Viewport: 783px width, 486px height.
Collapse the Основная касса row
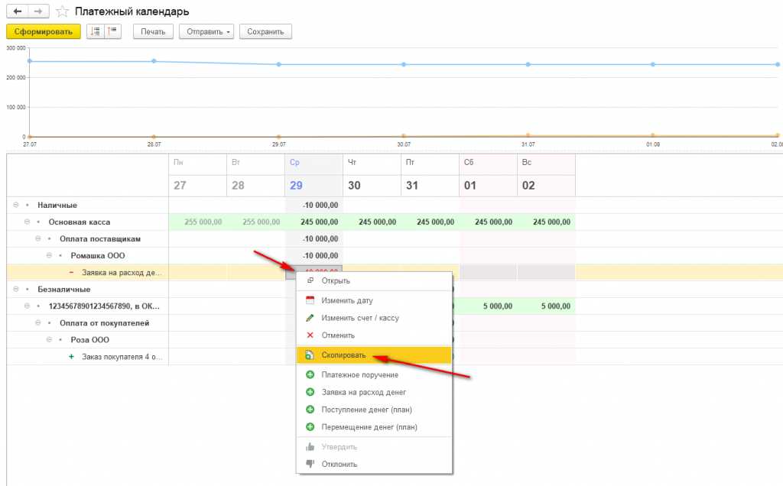click(27, 222)
